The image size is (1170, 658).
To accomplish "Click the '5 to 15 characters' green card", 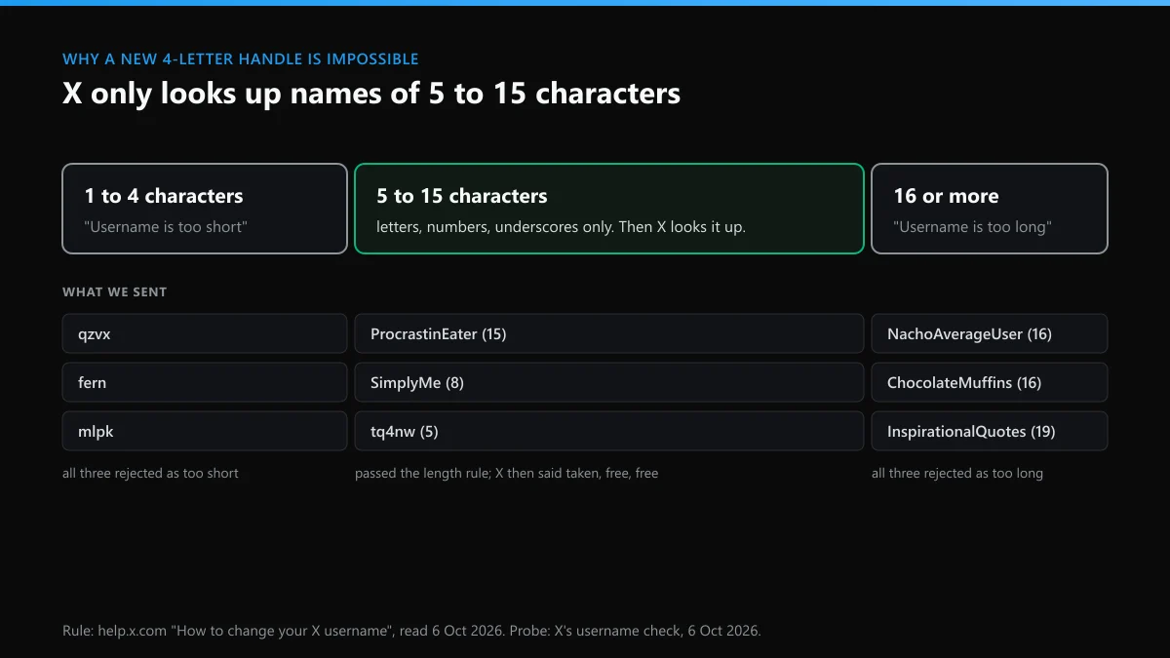I will coord(609,209).
